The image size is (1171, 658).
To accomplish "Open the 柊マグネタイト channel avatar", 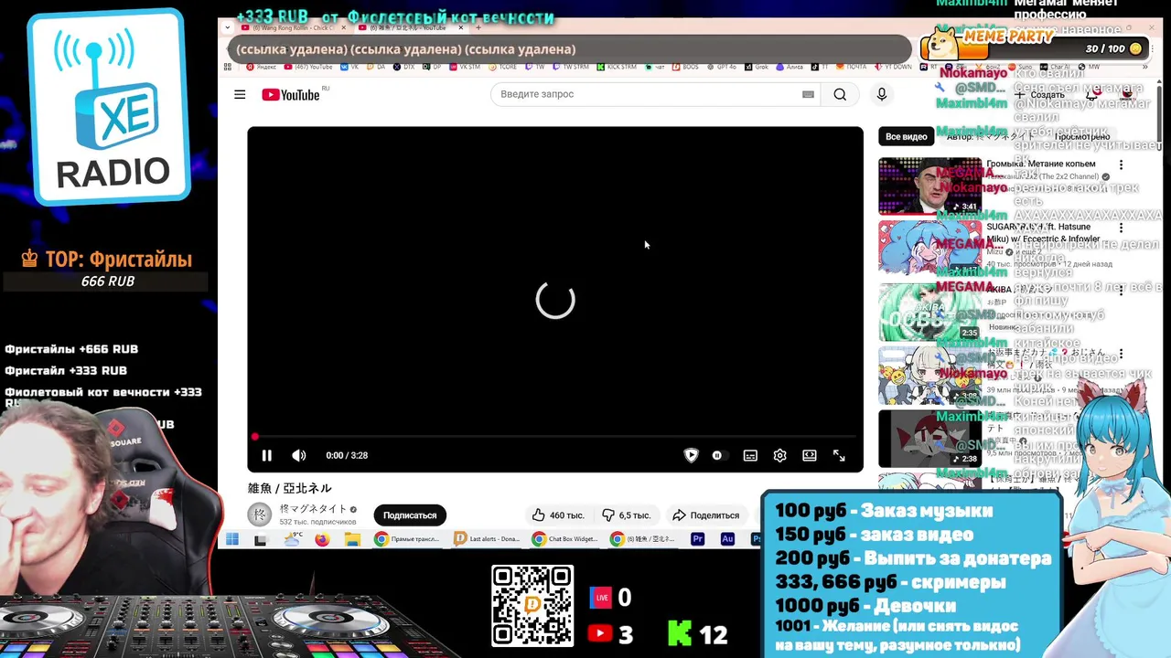I will (x=260, y=515).
